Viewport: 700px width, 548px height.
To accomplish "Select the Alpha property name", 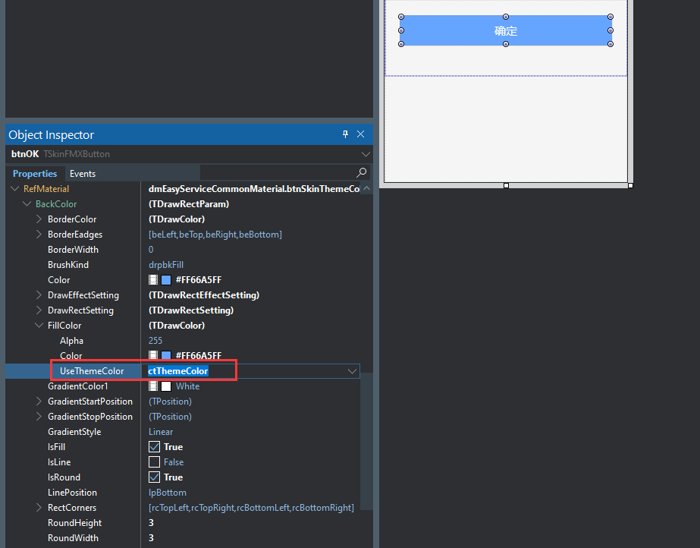I will [x=72, y=340].
